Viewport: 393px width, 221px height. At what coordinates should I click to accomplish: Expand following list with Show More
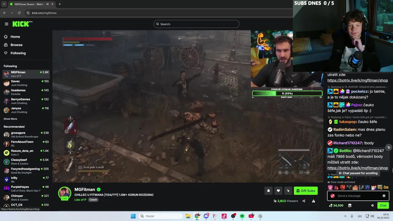coord(10,119)
